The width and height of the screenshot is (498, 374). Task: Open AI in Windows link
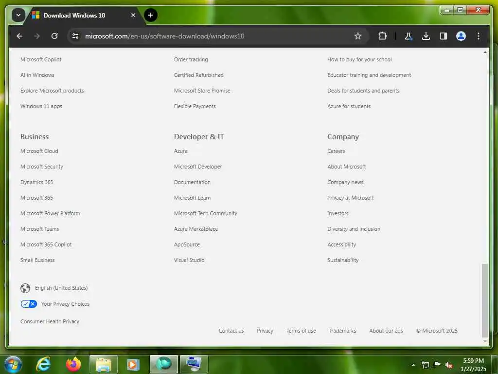click(37, 75)
